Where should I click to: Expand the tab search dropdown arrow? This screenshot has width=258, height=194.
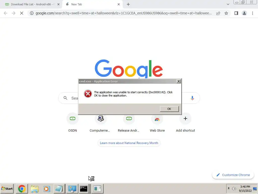coord(228,4)
